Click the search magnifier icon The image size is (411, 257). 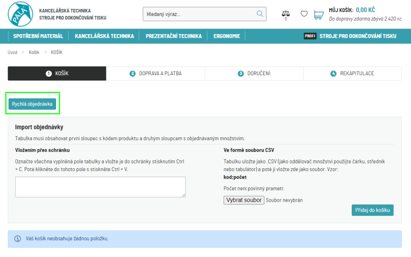click(260, 14)
